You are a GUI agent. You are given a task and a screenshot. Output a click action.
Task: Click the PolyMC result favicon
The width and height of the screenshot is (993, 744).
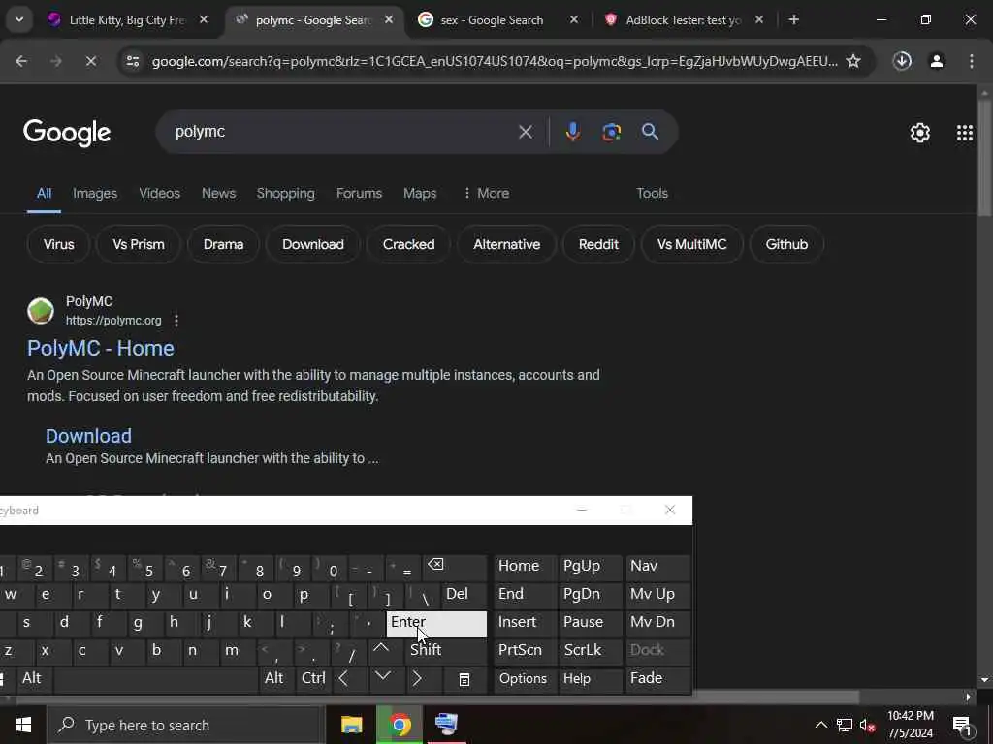pyautogui.click(x=41, y=311)
